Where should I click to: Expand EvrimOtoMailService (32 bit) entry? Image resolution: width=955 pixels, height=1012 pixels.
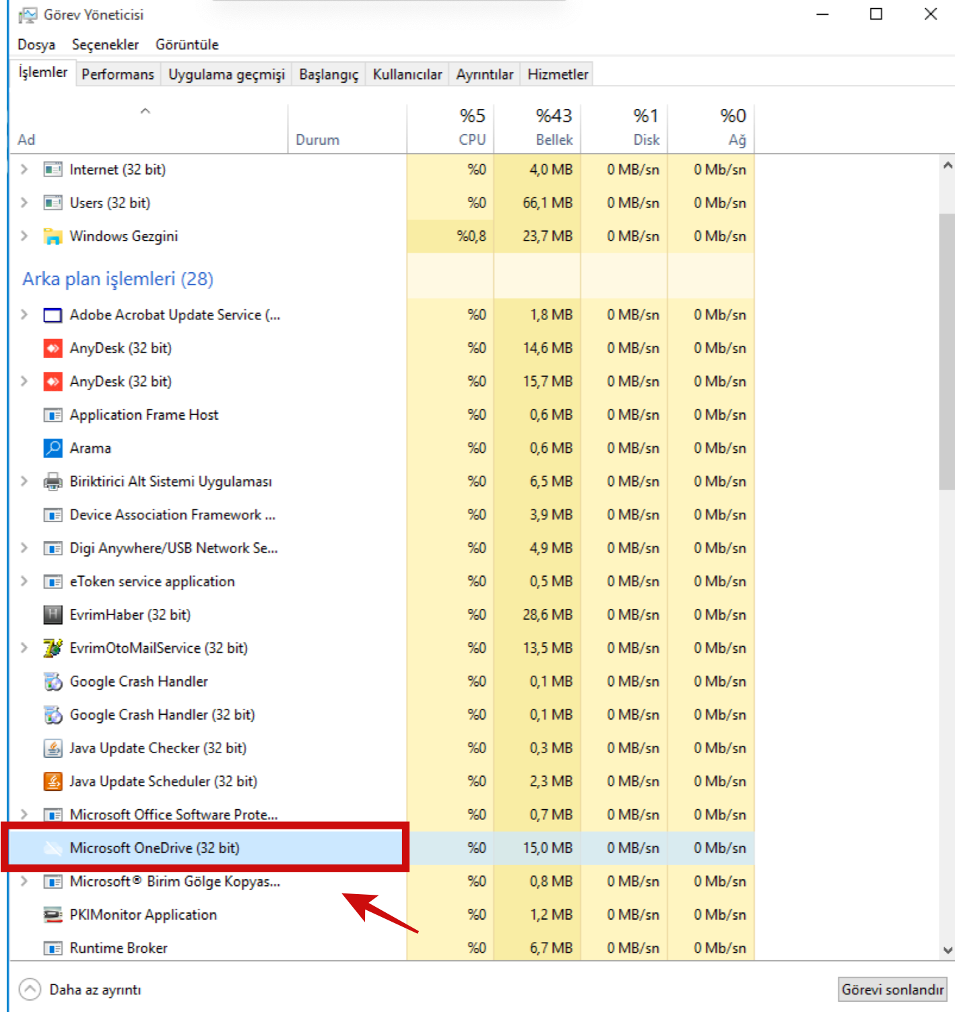pos(24,648)
